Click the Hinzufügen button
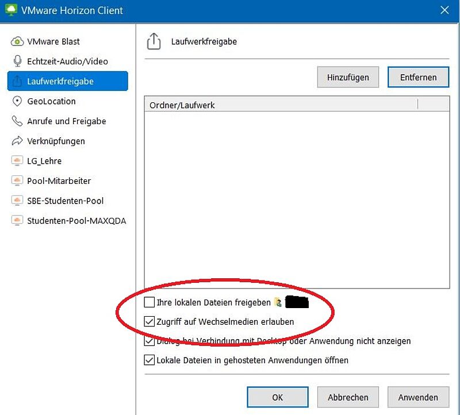 348,77
